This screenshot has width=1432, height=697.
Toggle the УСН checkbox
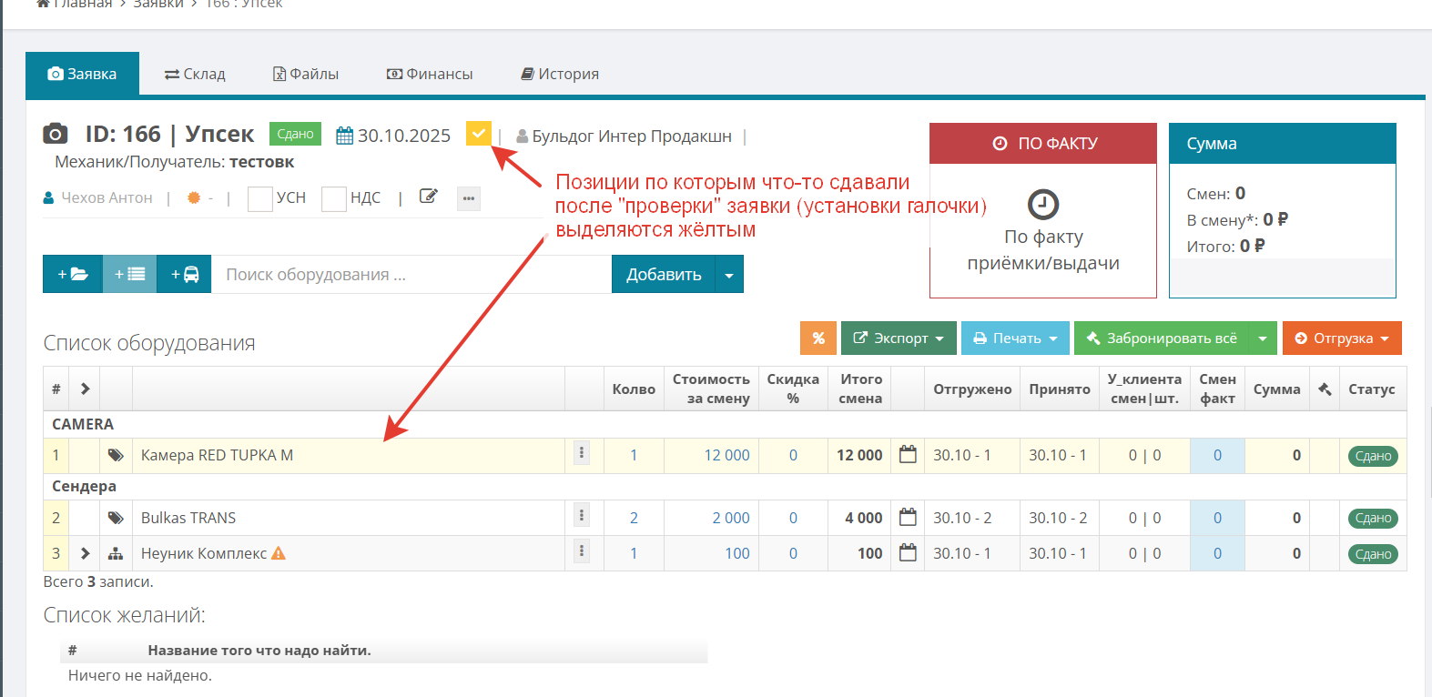click(260, 198)
